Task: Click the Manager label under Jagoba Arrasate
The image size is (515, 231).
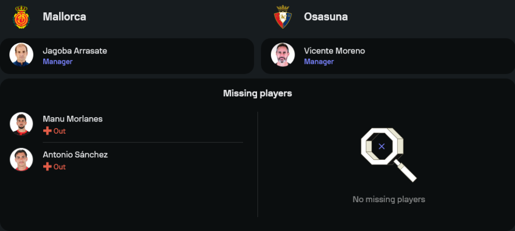Action: coord(57,62)
